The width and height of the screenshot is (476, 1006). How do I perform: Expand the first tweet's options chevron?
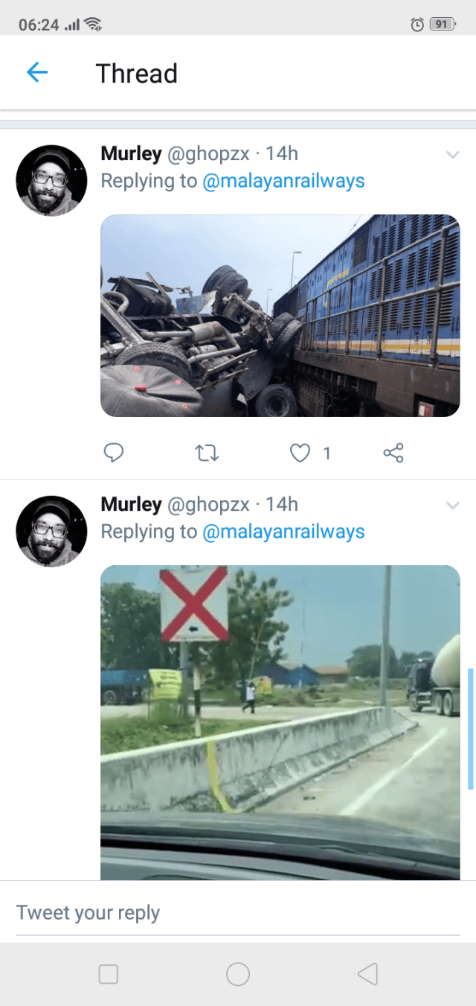[452, 155]
